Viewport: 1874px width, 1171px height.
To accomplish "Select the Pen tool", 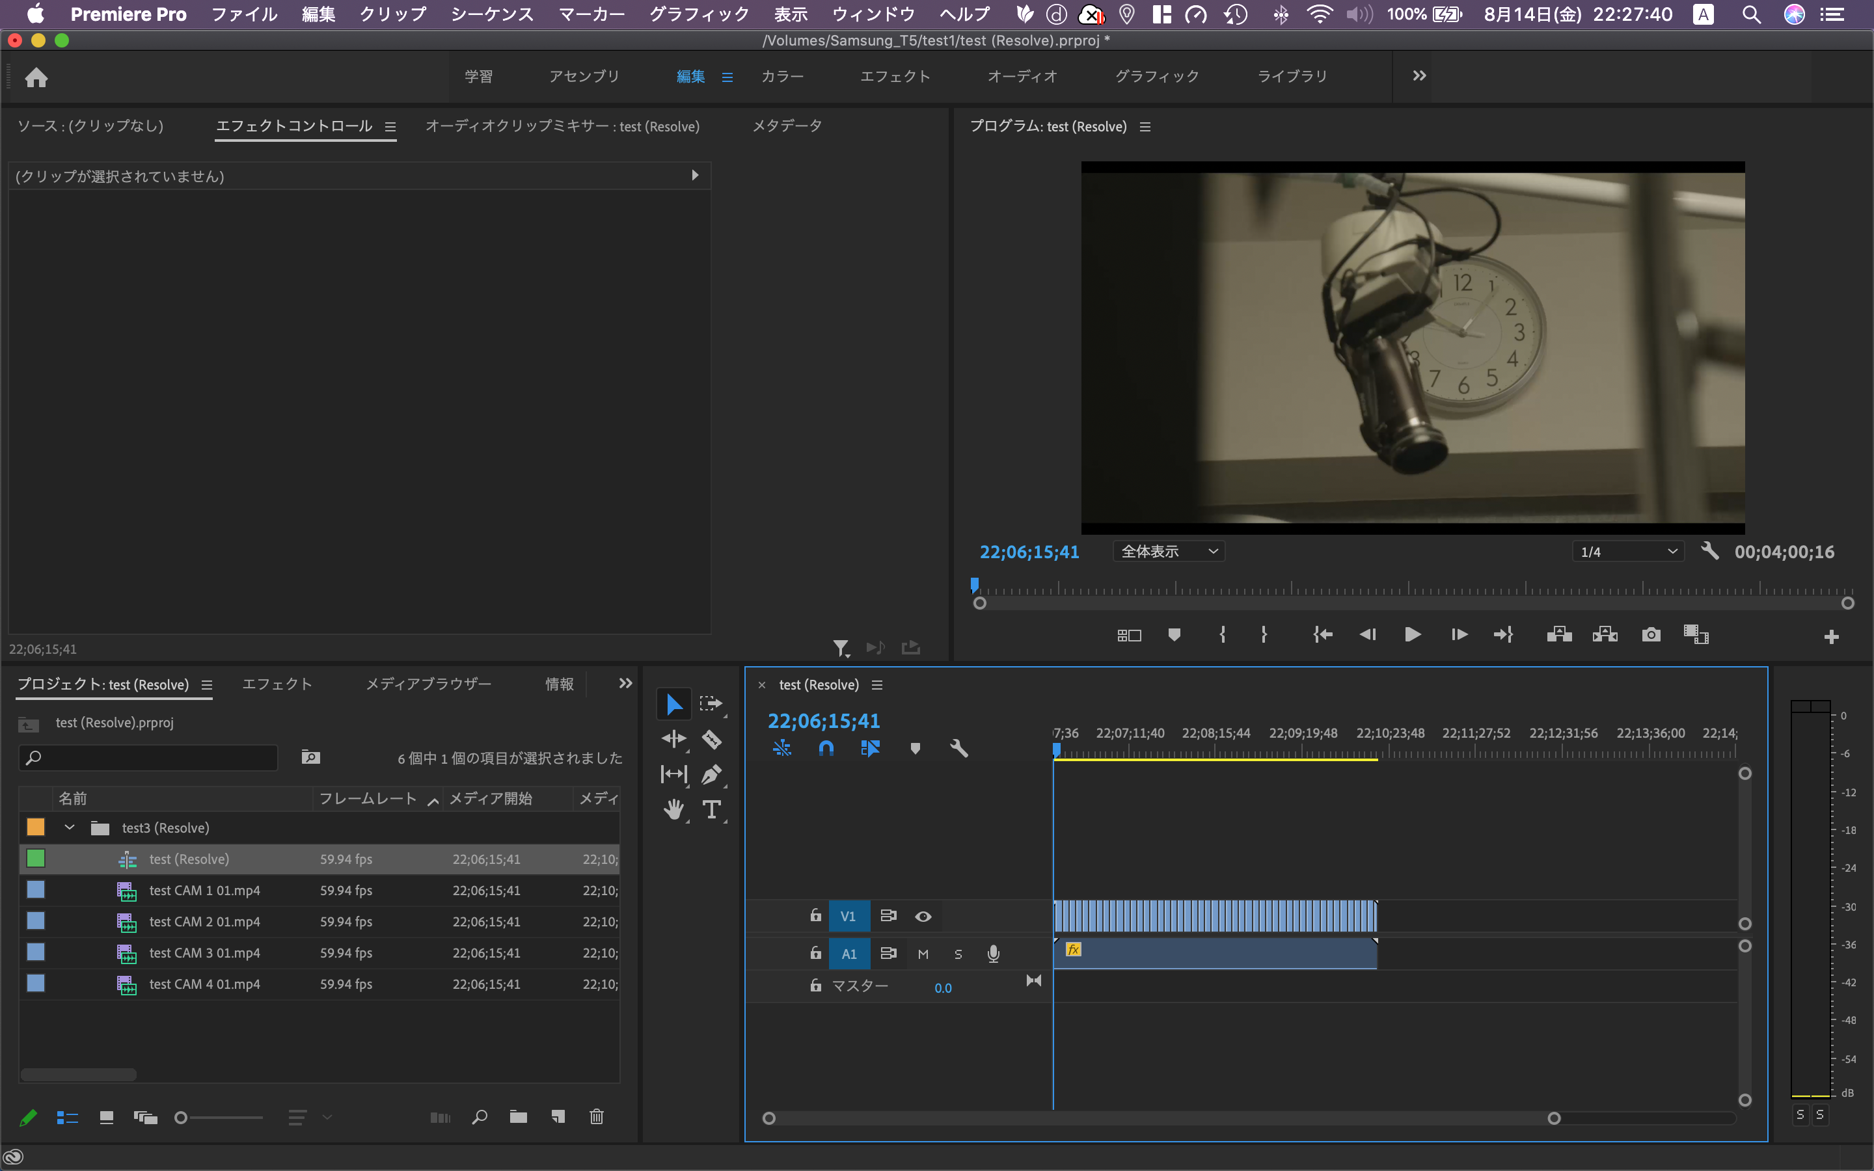I will (x=711, y=774).
